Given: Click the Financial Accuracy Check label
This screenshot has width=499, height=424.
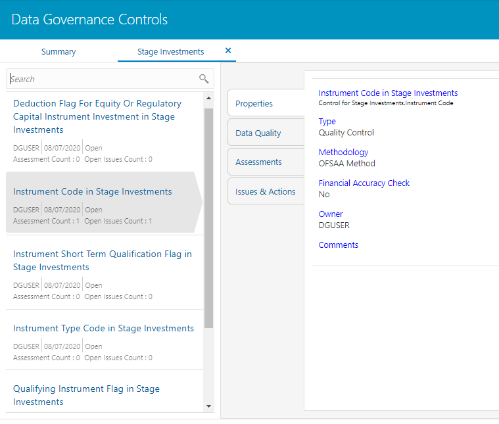Looking at the screenshot, I should pyautogui.click(x=364, y=183).
